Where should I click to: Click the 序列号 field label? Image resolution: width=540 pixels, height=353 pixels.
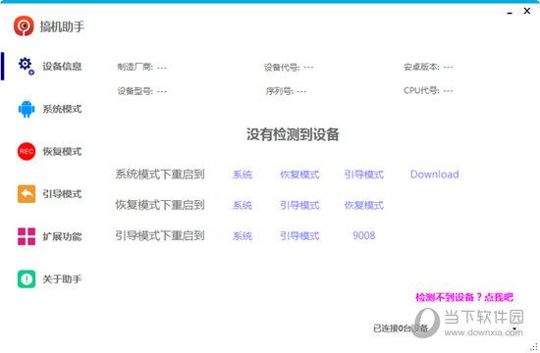click(x=279, y=91)
